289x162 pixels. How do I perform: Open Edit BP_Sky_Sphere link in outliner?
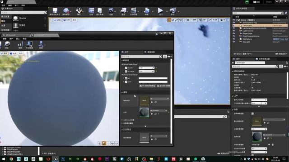click(x=280, y=39)
